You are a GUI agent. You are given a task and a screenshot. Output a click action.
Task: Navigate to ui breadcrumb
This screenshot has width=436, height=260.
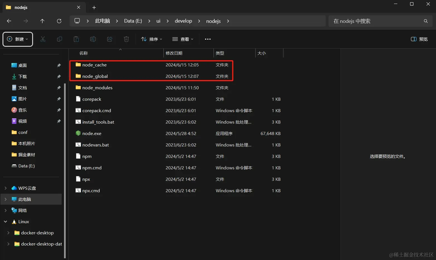click(158, 21)
